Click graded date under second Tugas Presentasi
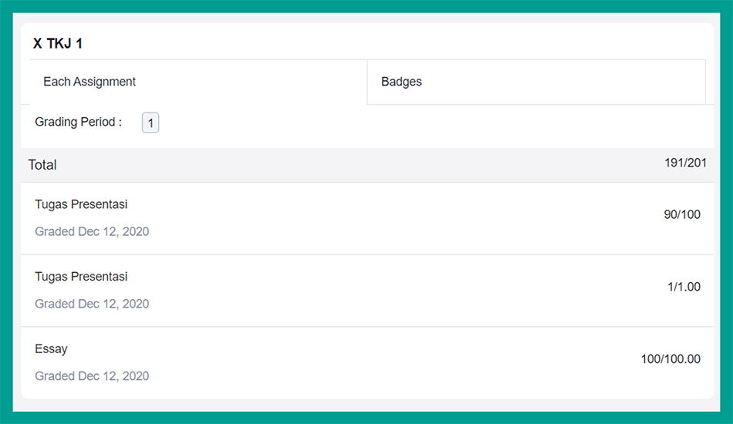 coord(92,304)
